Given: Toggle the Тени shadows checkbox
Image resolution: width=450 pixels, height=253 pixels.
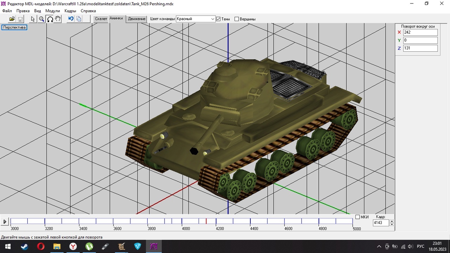Looking at the screenshot, I should click(218, 19).
